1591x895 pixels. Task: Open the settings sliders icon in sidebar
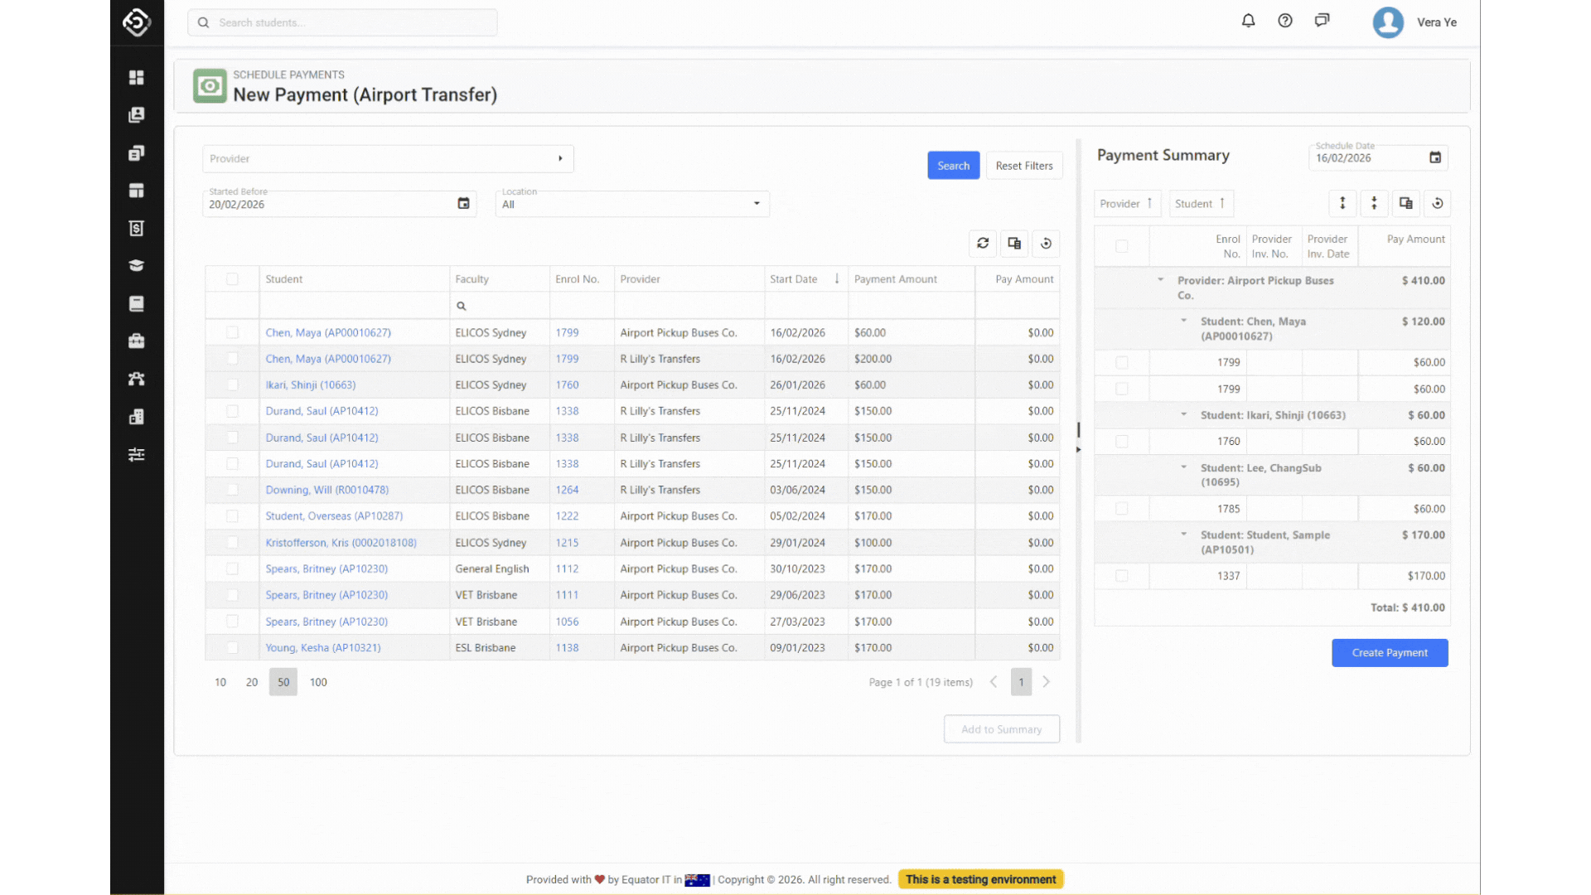pos(137,454)
